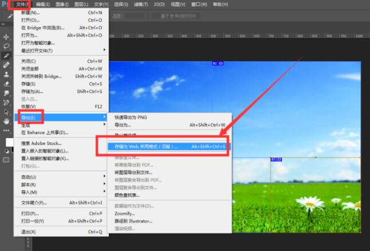Click the slice badge at top of image
Image resolution: width=370 pixels, height=251 pixels.
[218, 63]
